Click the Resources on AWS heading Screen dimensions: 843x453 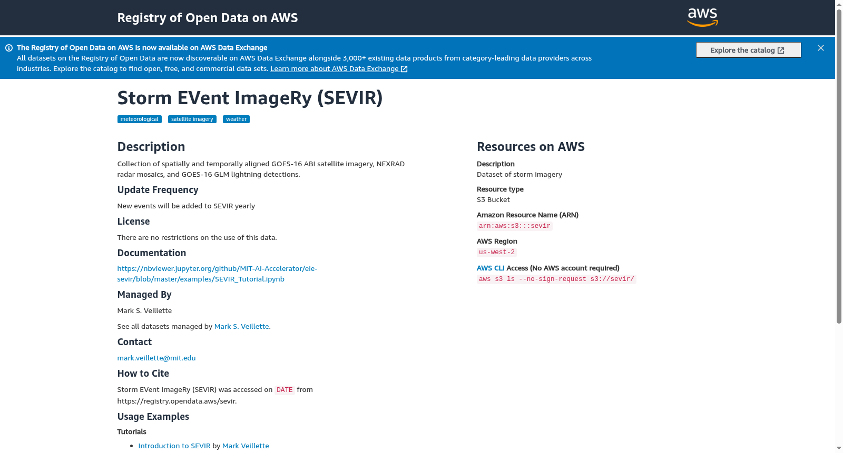[531, 147]
